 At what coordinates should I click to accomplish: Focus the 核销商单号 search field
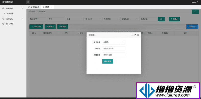point(38,19)
